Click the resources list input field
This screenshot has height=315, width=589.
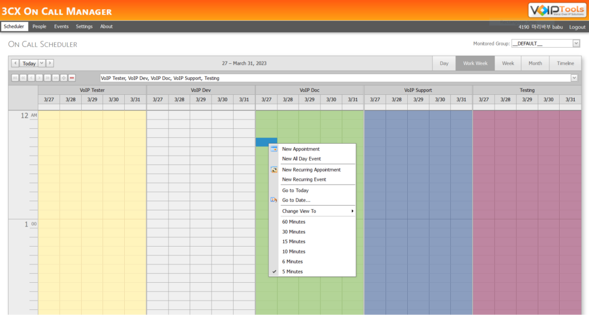tap(335, 78)
